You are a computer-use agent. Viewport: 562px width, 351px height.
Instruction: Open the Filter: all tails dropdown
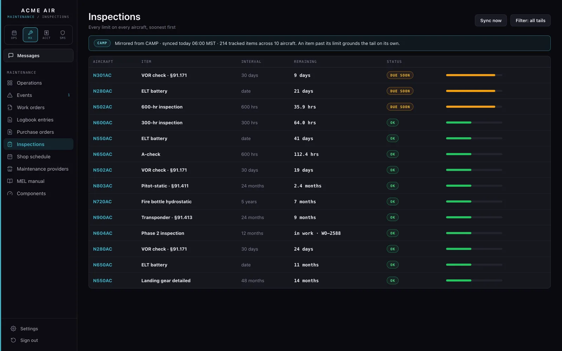(530, 20)
